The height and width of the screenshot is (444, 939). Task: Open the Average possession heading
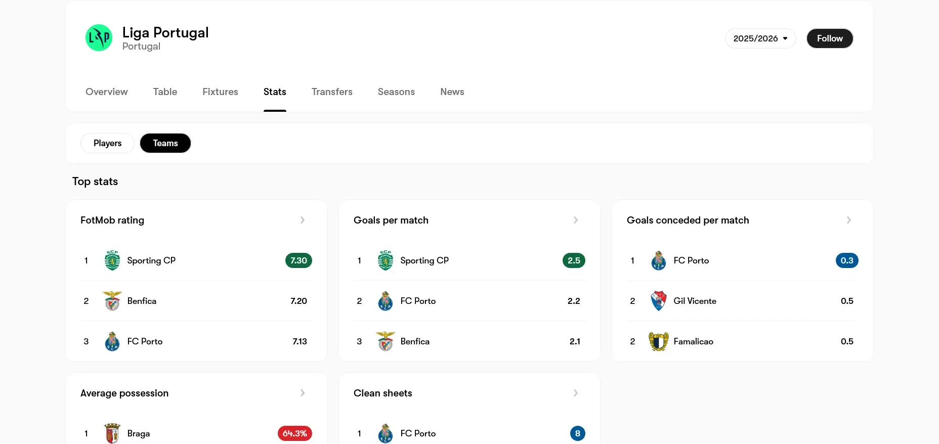coord(124,393)
